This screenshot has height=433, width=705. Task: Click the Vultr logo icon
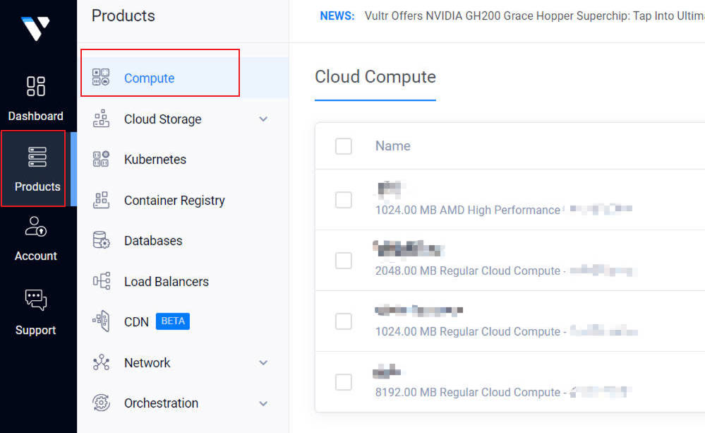[x=35, y=28]
